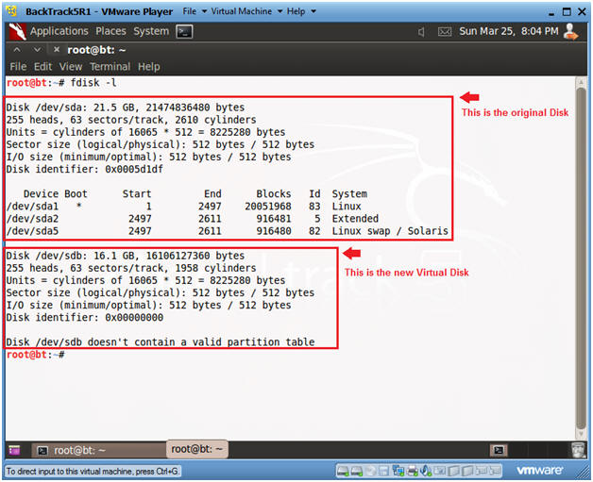The width and height of the screenshot is (593, 482).
Task: Select highlighted root@bt taskbar button
Action: (197, 449)
